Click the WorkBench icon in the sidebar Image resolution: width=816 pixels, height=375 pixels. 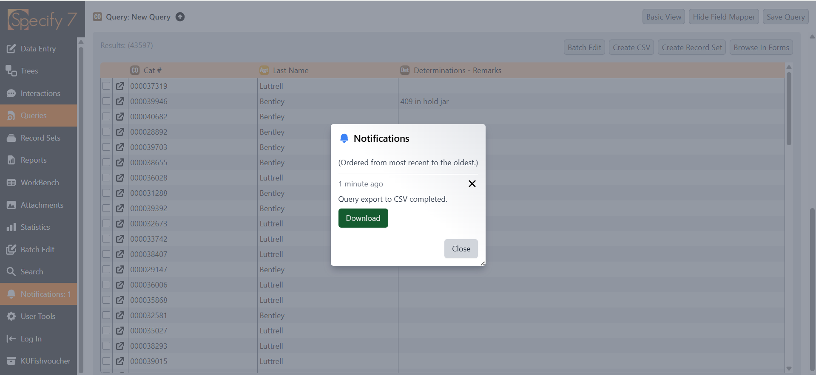coord(11,183)
